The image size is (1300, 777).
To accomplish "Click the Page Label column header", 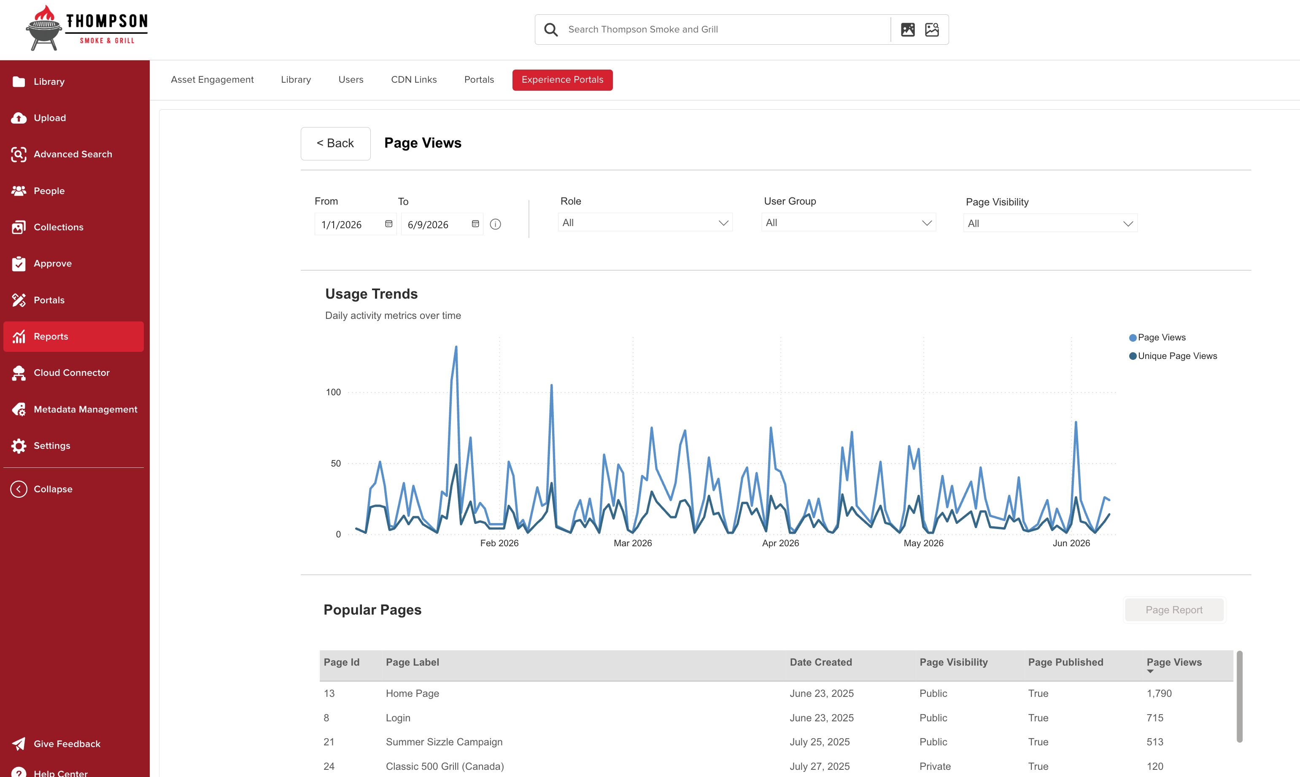I will (x=413, y=662).
